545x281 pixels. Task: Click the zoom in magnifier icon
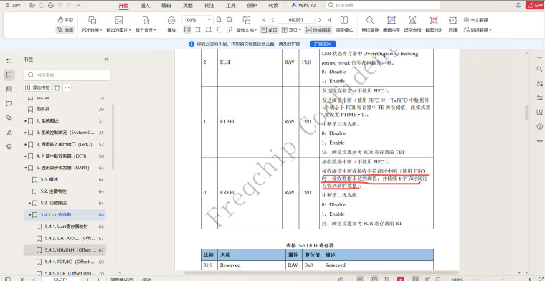(x=229, y=20)
